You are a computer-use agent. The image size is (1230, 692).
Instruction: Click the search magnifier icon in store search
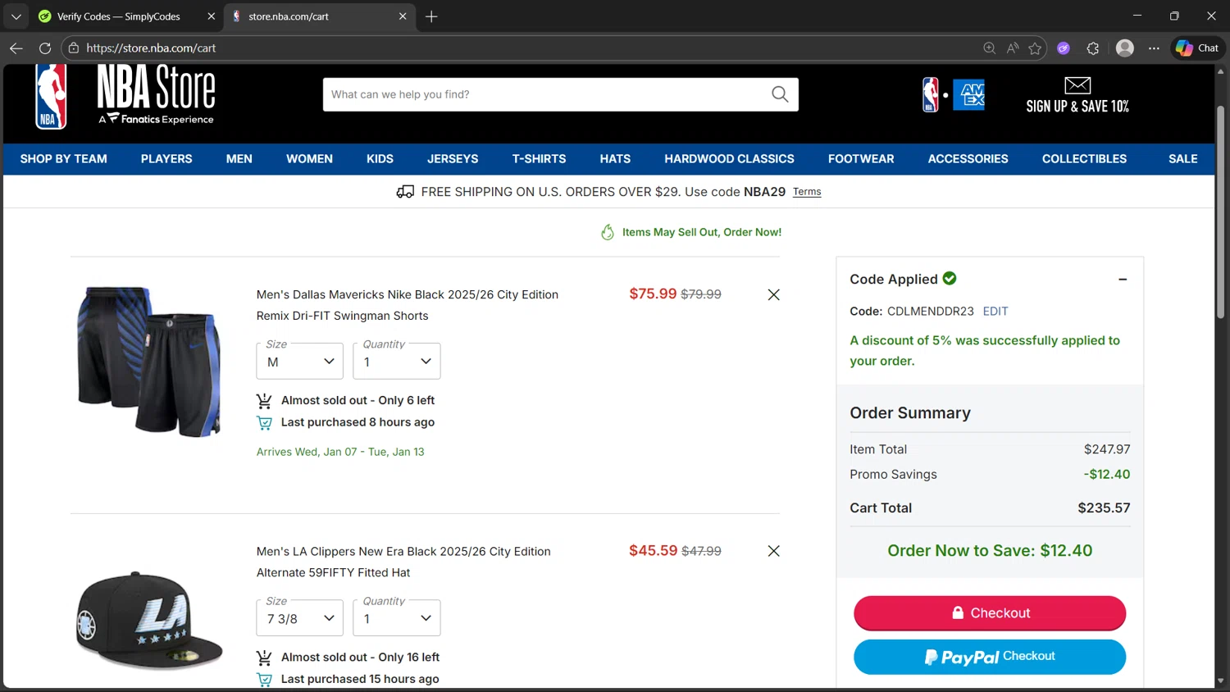(780, 94)
